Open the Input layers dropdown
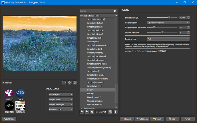 (61, 94)
